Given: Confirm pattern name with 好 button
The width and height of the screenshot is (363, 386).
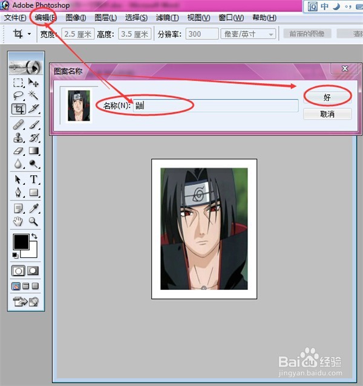Looking at the screenshot, I should click(327, 97).
